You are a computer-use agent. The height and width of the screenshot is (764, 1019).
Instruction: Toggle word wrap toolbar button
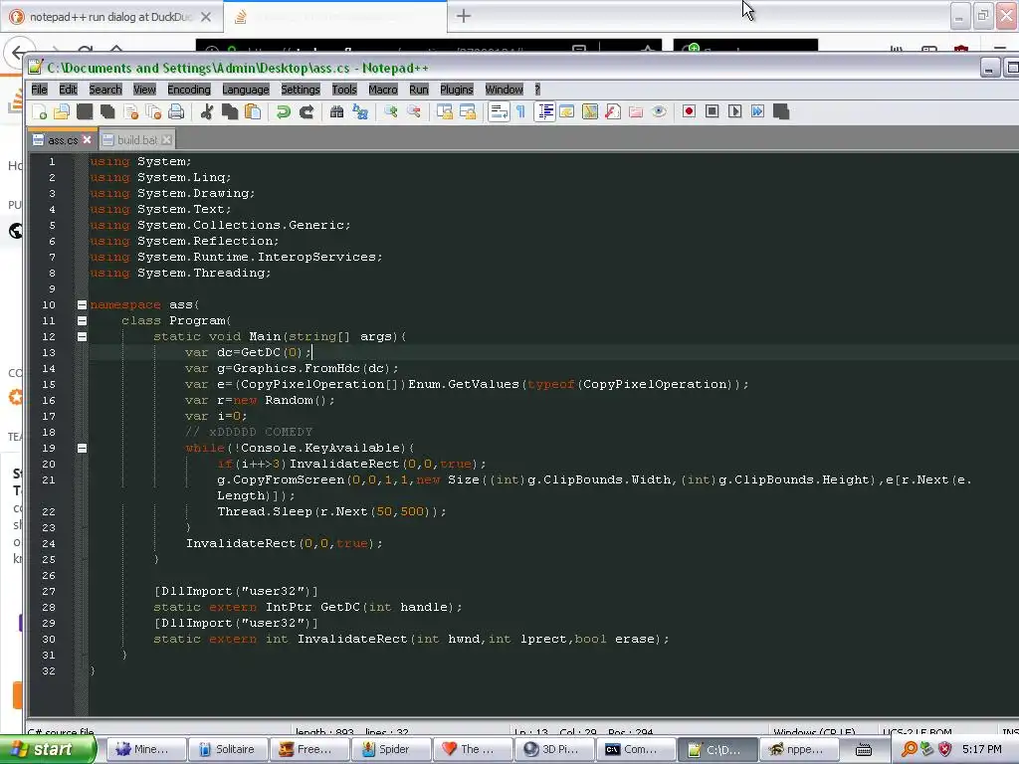tap(499, 111)
